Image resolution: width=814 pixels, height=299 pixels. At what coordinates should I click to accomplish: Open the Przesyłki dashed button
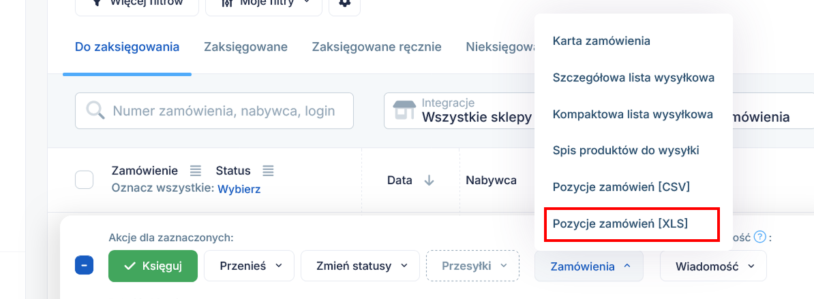(473, 266)
